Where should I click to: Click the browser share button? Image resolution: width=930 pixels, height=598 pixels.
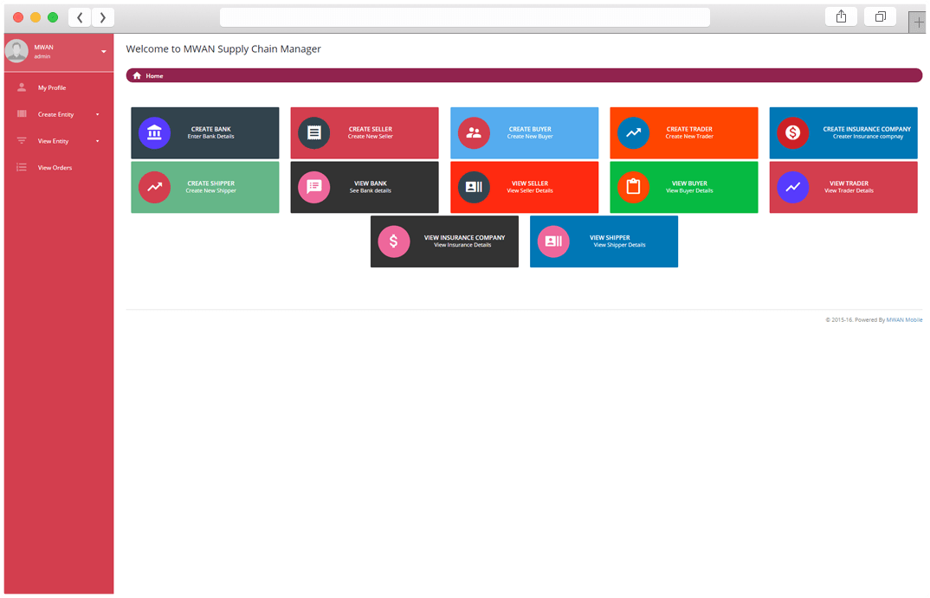pyautogui.click(x=841, y=16)
